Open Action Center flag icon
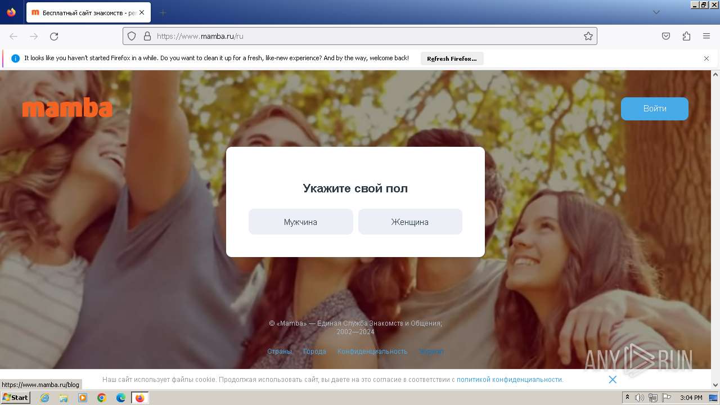Image resolution: width=720 pixels, height=405 pixels. [x=666, y=398]
